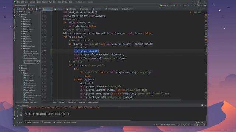This screenshot has width=236, height=132.
Task: Open Search Everywhere magnifier icon
Action: (x=205, y=5)
